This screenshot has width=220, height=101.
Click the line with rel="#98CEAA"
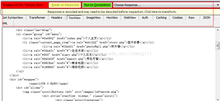click(x=60, y=63)
